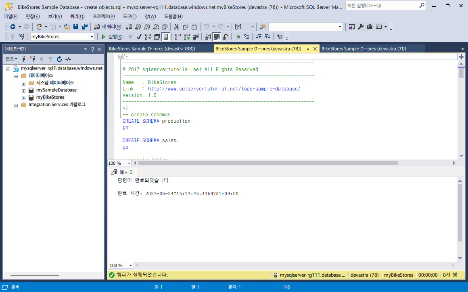468x292 pixels.
Task: Open the Toolbox briefcase icon
Action: [x=370, y=27]
